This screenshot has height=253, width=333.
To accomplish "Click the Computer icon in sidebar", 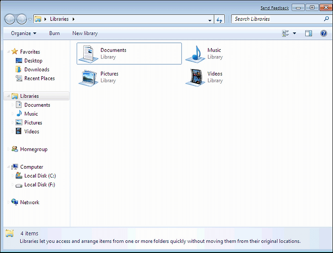I will coord(15,167).
